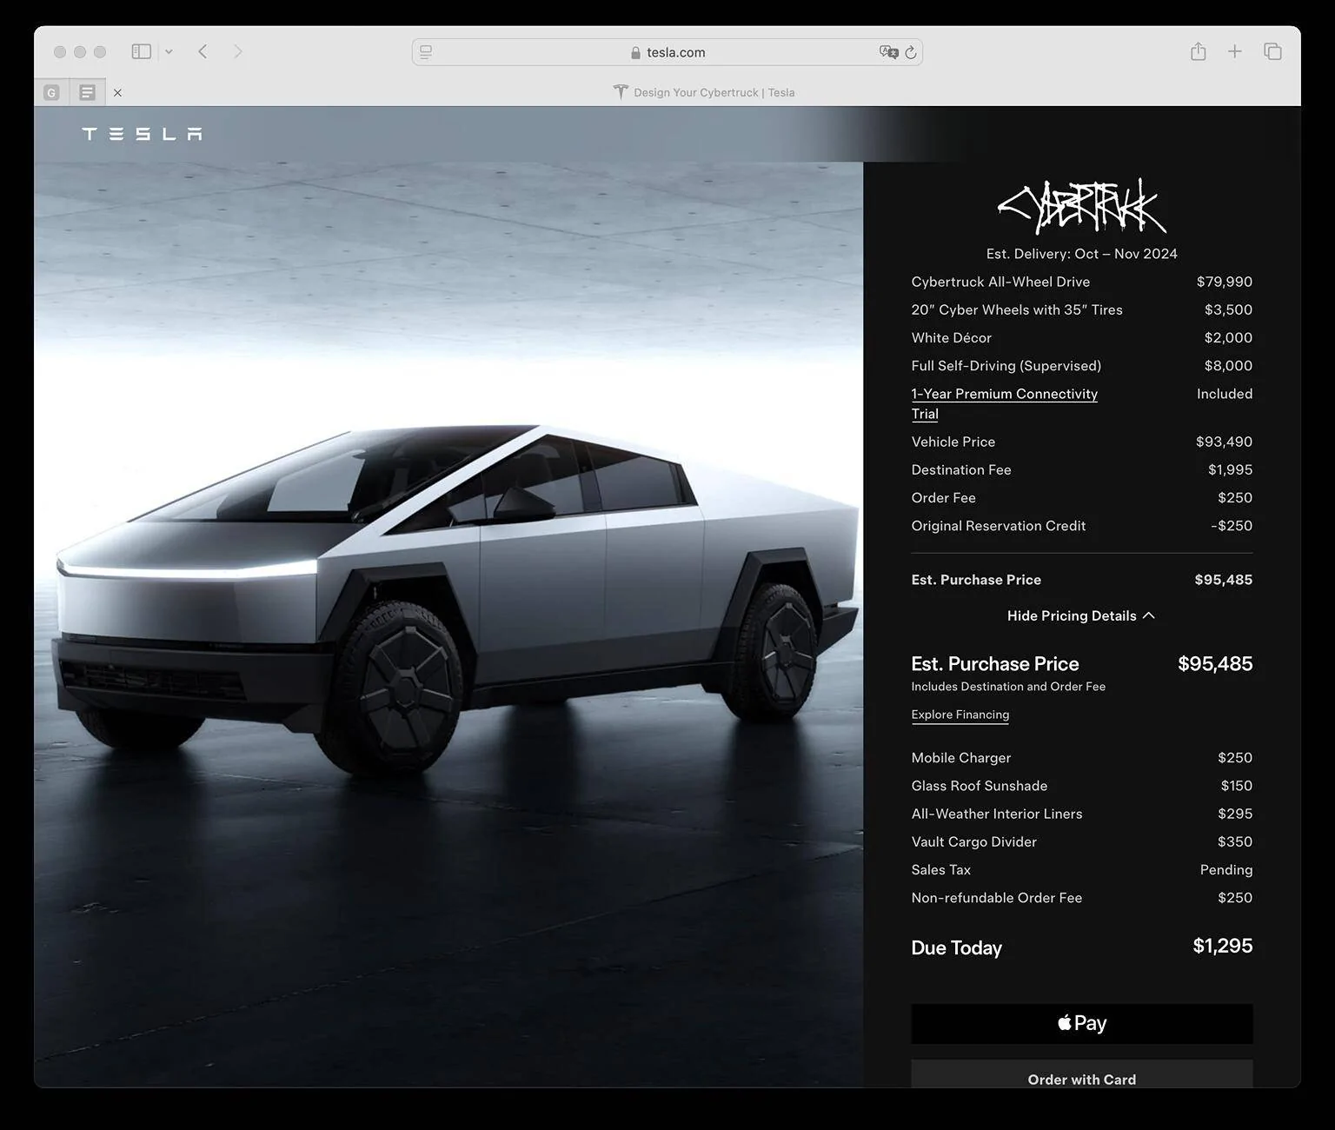The height and width of the screenshot is (1130, 1335).
Task: Click the Tesla logo
Action: (x=142, y=134)
